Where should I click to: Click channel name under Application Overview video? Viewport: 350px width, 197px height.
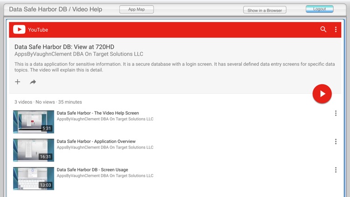(105, 148)
